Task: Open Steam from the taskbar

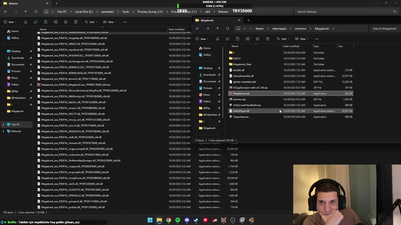Action: click(x=196, y=220)
